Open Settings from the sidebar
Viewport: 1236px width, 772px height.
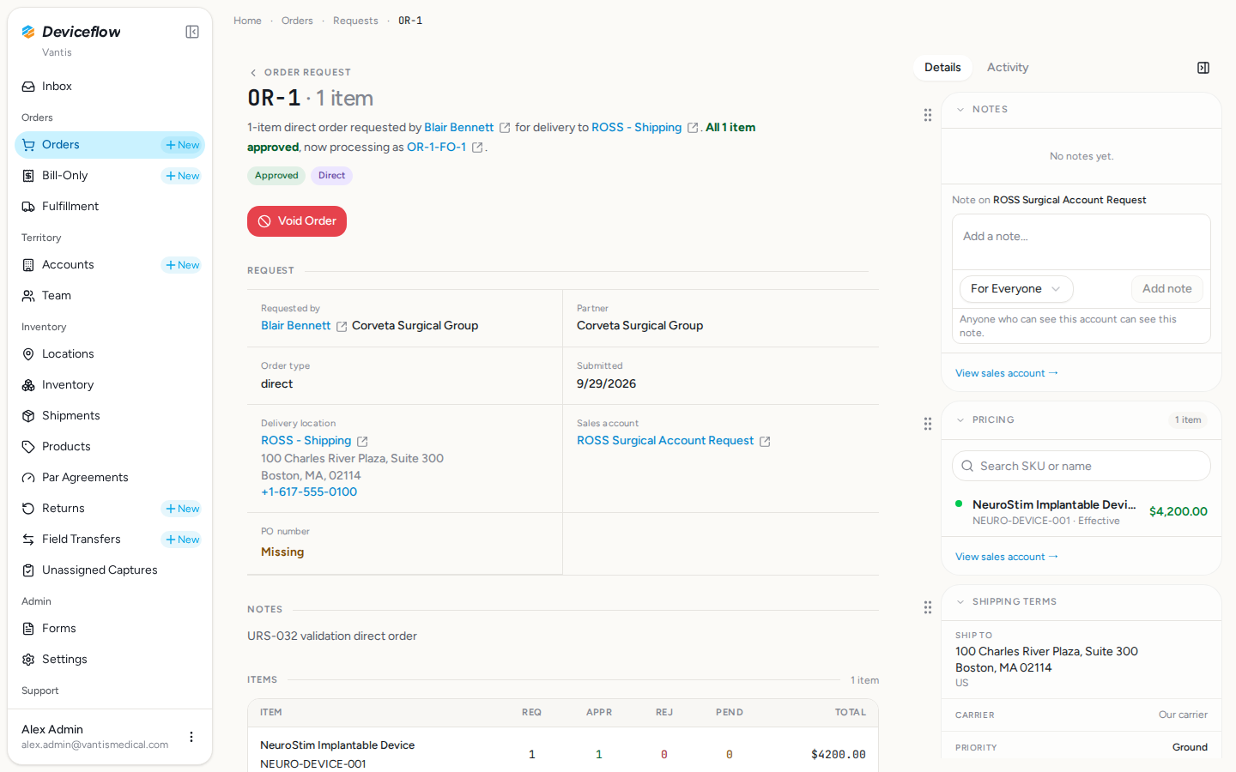click(x=110, y=660)
